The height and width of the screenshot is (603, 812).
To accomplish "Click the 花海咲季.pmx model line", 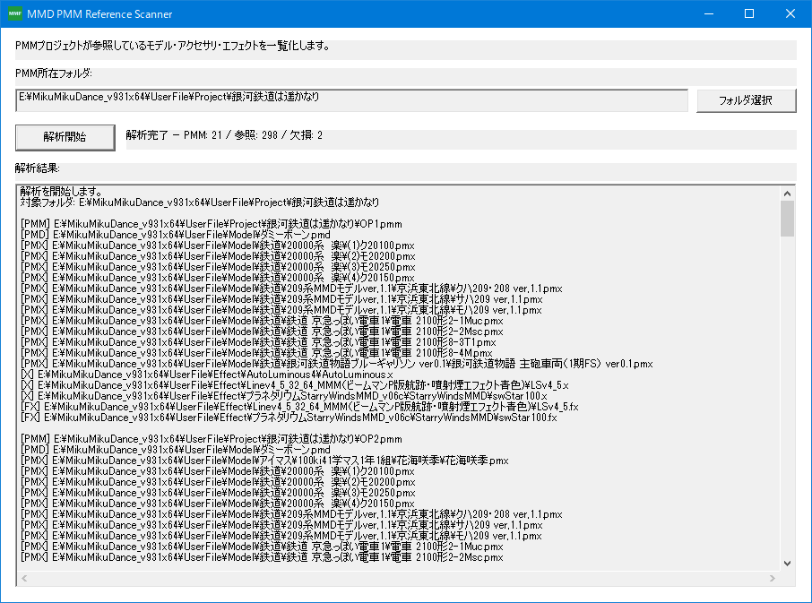I will (264, 461).
